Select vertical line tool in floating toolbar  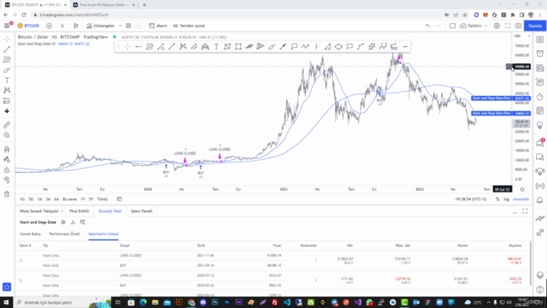pos(316,46)
